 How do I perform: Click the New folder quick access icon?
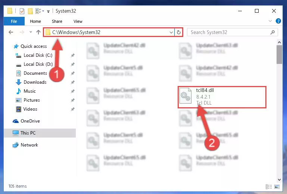click(30, 11)
